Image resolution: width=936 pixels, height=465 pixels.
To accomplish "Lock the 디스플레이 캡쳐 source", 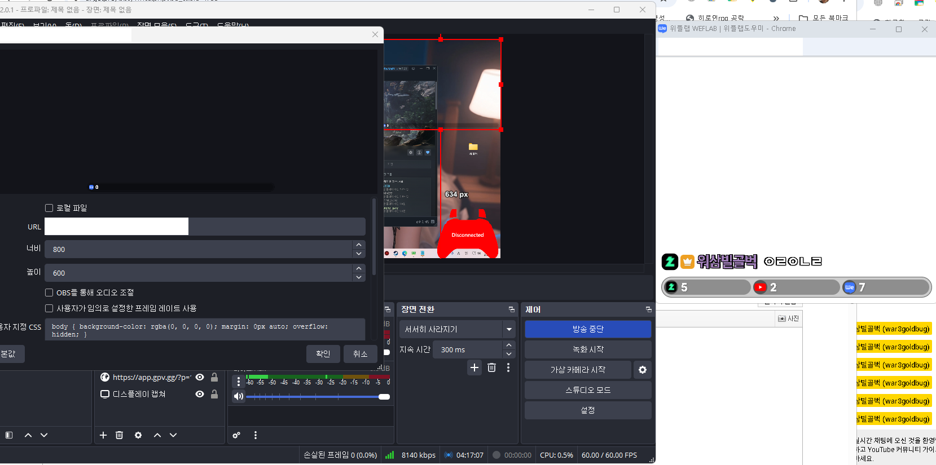I will pyautogui.click(x=214, y=394).
